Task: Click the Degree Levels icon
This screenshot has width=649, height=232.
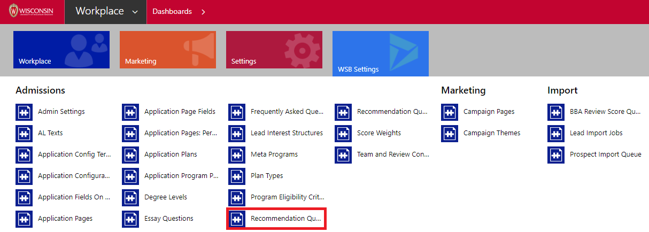Action: (130, 197)
